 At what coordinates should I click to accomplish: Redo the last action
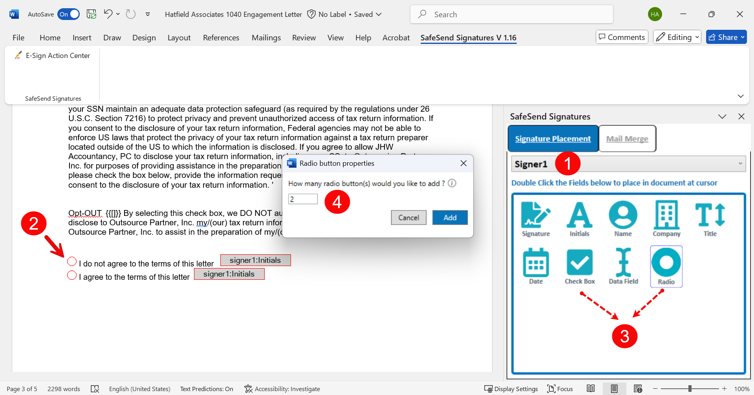coord(130,14)
